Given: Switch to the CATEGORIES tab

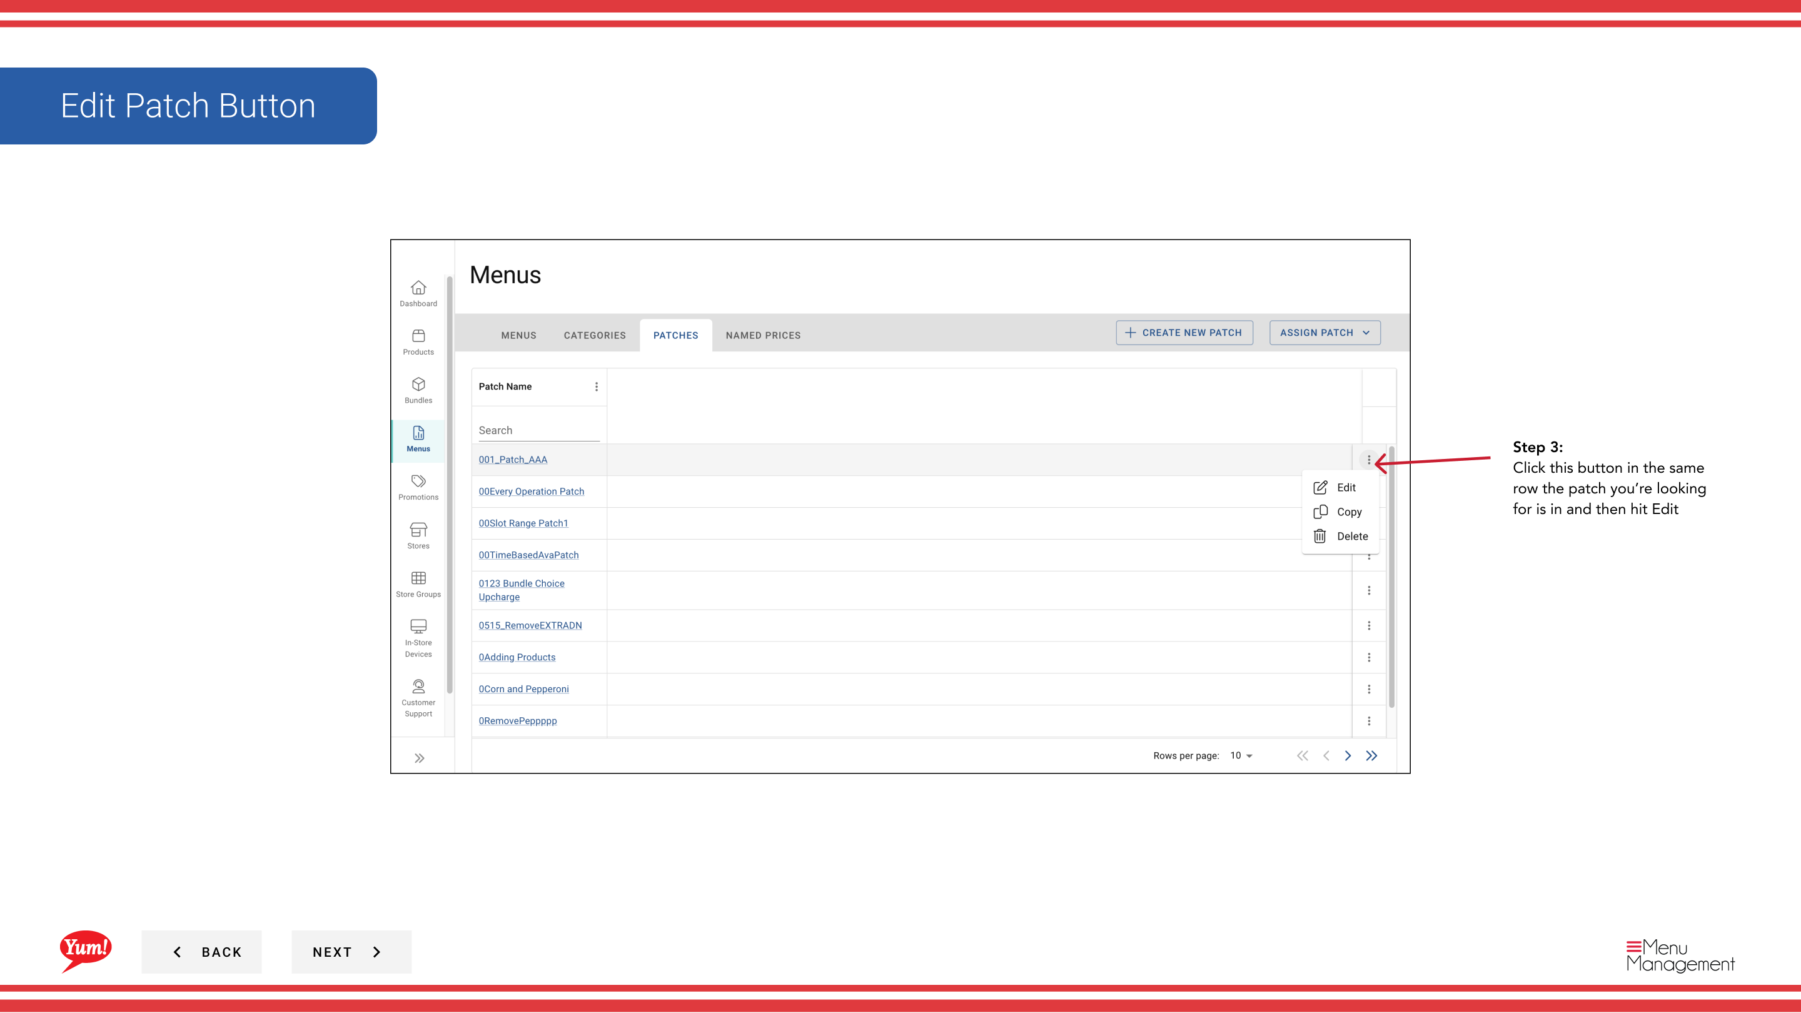Looking at the screenshot, I should pos(594,336).
